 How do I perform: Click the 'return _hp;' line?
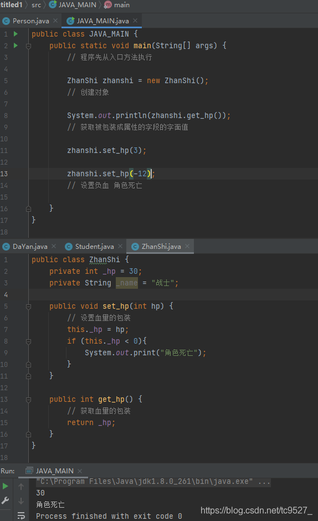[91, 423]
